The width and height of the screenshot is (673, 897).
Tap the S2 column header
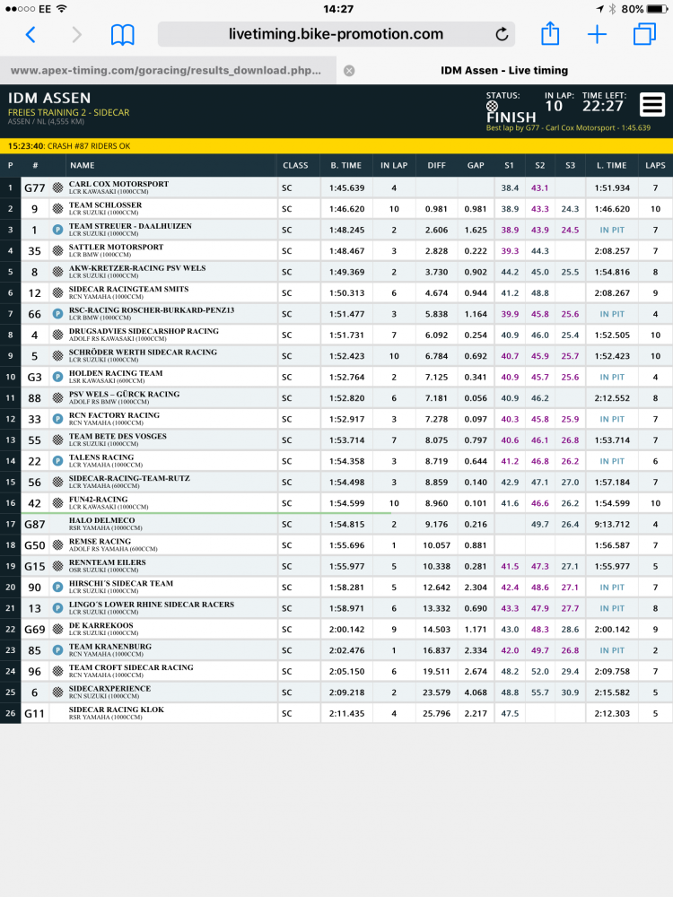pos(539,165)
